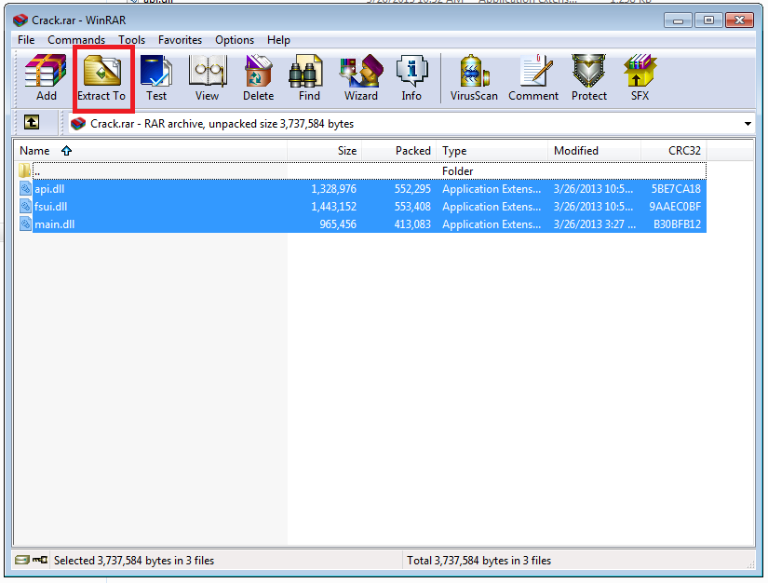Create SFX archive via toolbar
The width and height of the screenshot is (768, 583).
tap(640, 78)
